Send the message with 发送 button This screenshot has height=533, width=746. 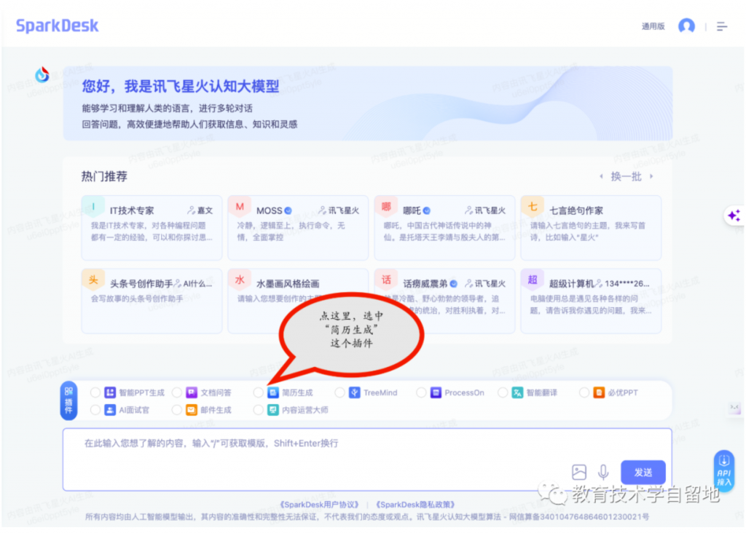point(643,472)
